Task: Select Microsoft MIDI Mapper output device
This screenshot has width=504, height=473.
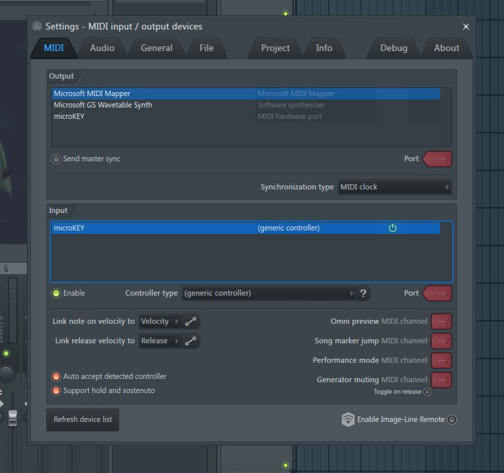Action: tap(246, 93)
